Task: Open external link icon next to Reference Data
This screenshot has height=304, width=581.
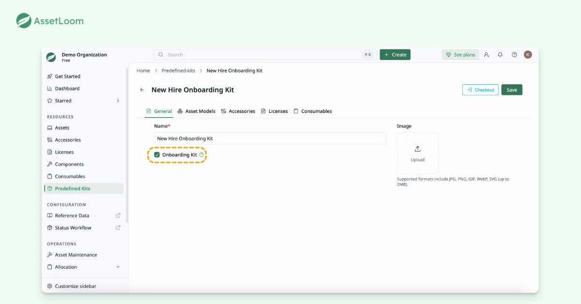Action: (x=118, y=215)
